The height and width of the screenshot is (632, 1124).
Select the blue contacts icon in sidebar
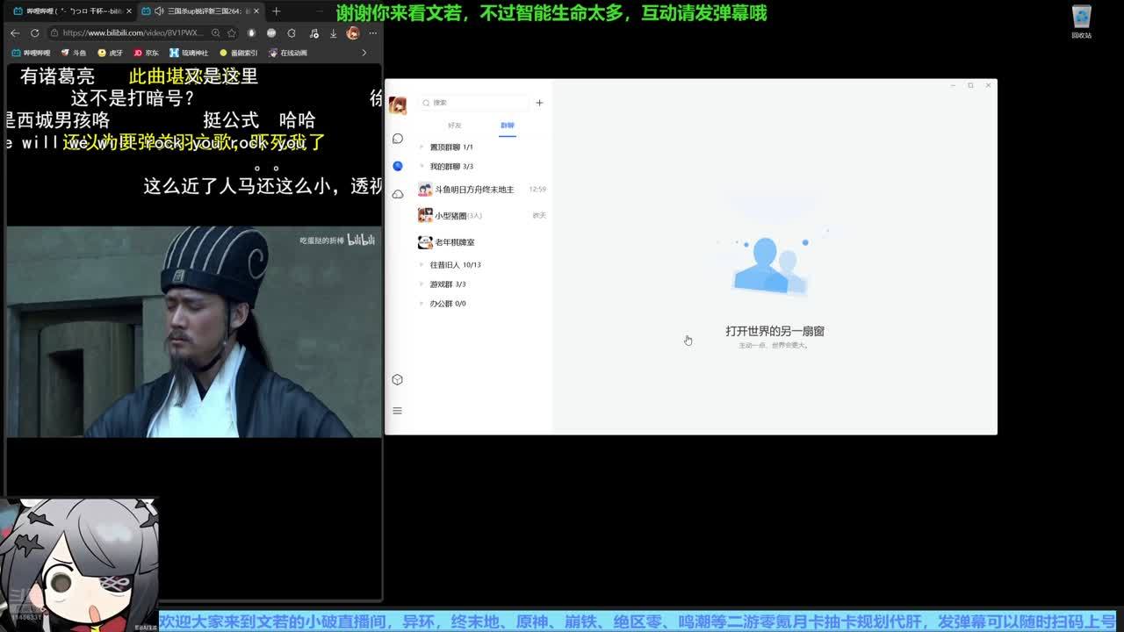click(x=398, y=166)
